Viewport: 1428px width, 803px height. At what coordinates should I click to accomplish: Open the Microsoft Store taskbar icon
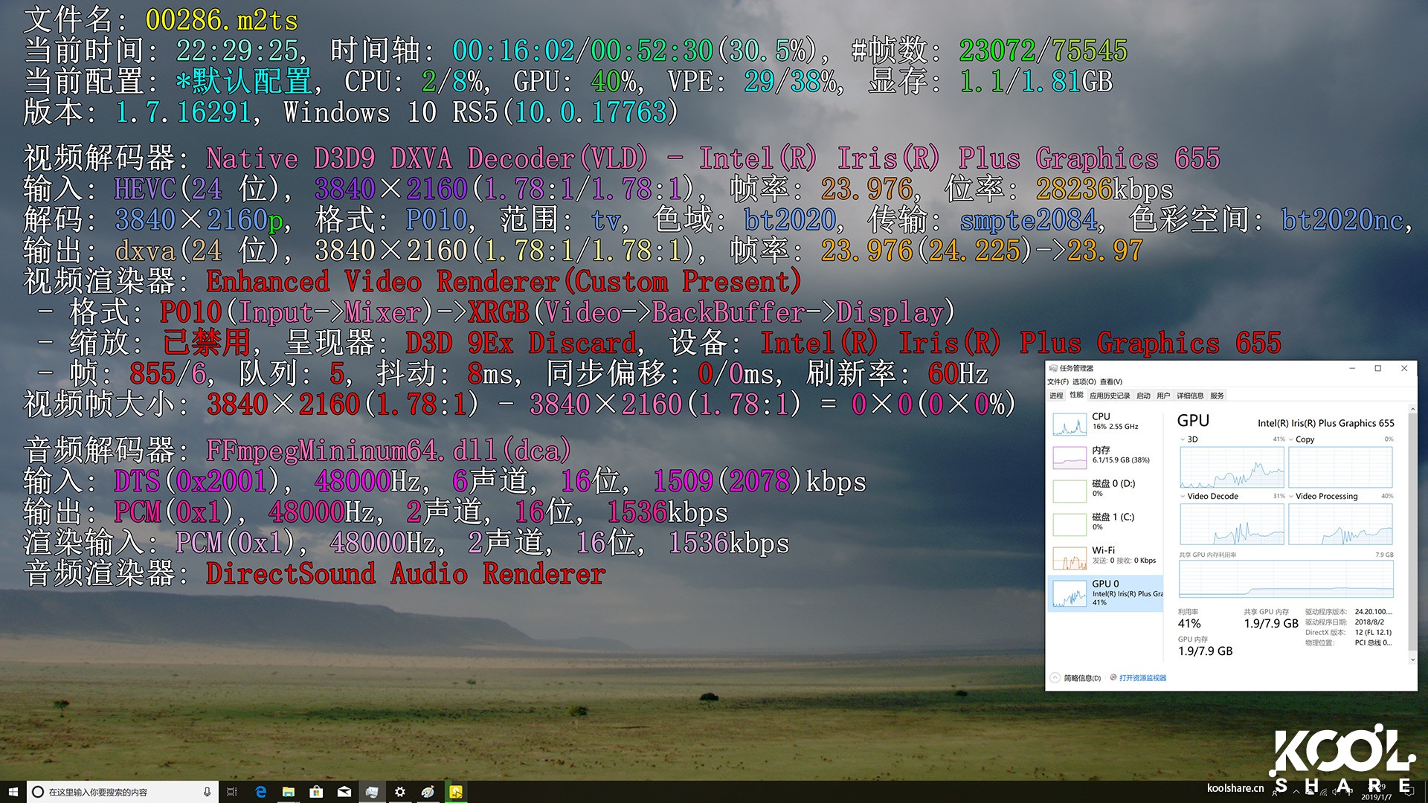point(316,792)
